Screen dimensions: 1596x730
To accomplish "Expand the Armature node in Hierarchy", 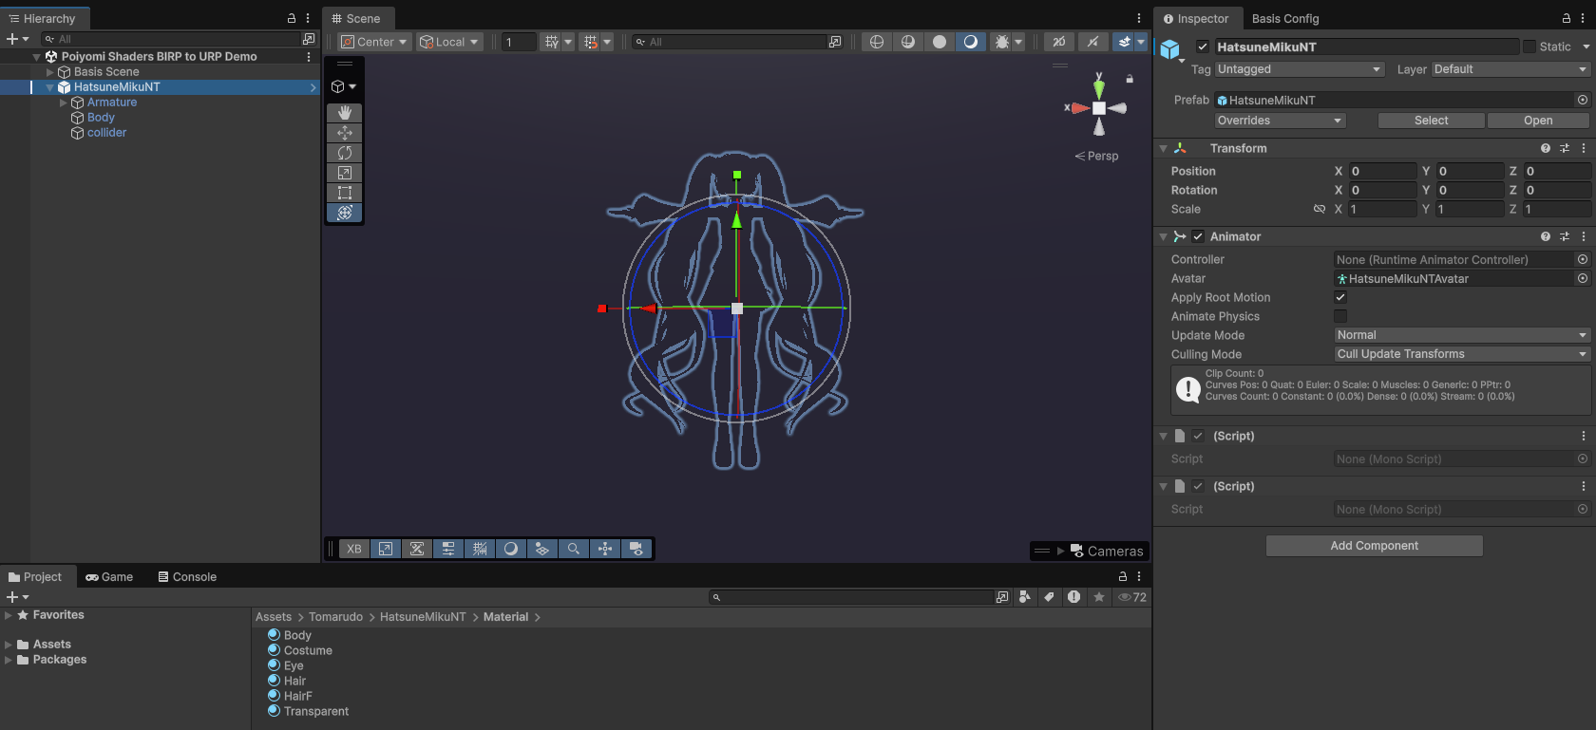I will (64, 103).
